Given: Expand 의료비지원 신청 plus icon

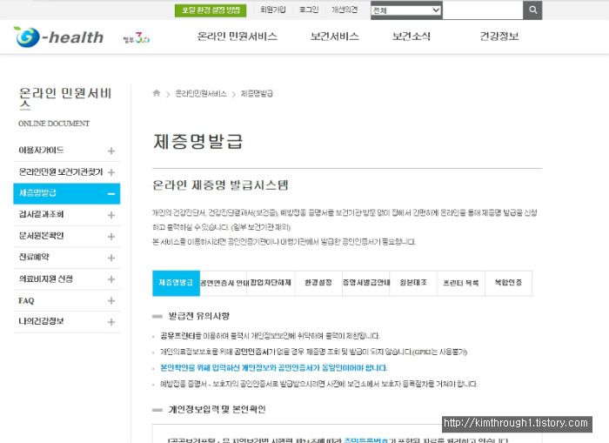Looking at the screenshot, I should (111, 279).
